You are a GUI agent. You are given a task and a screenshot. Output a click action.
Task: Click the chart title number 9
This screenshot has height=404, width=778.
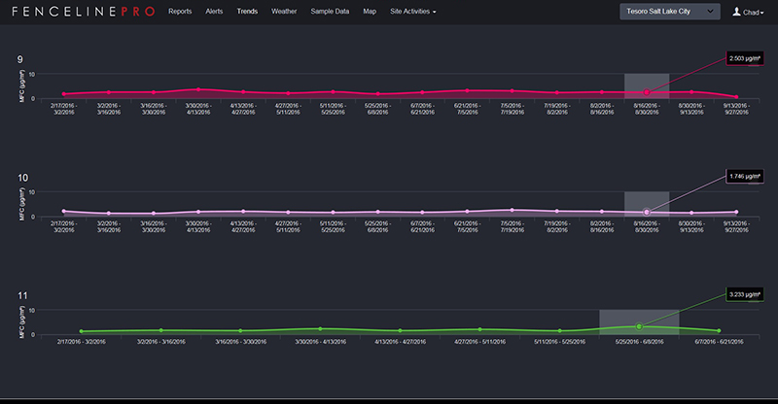pyautogui.click(x=19, y=59)
